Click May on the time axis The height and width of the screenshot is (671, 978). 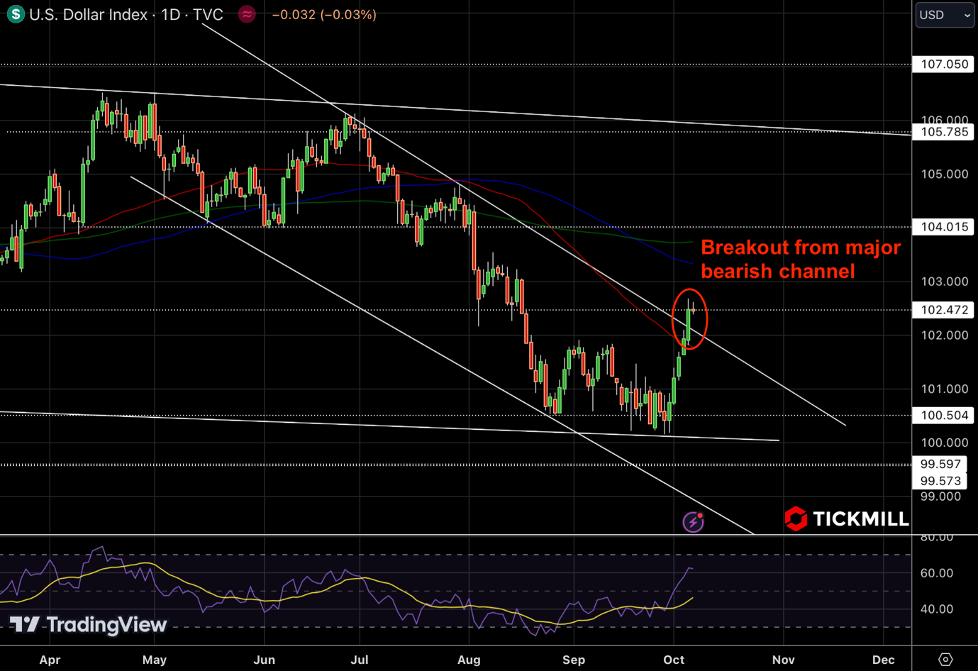[x=155, y=660]
